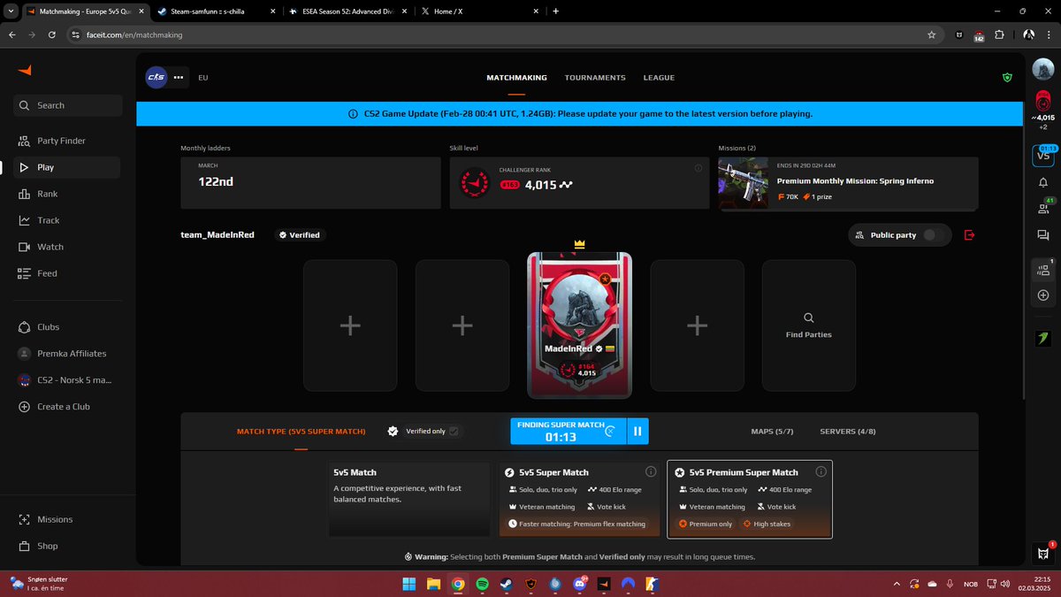Click the CS2 game selector icon

pyautogui.click(x=156, y=77)
